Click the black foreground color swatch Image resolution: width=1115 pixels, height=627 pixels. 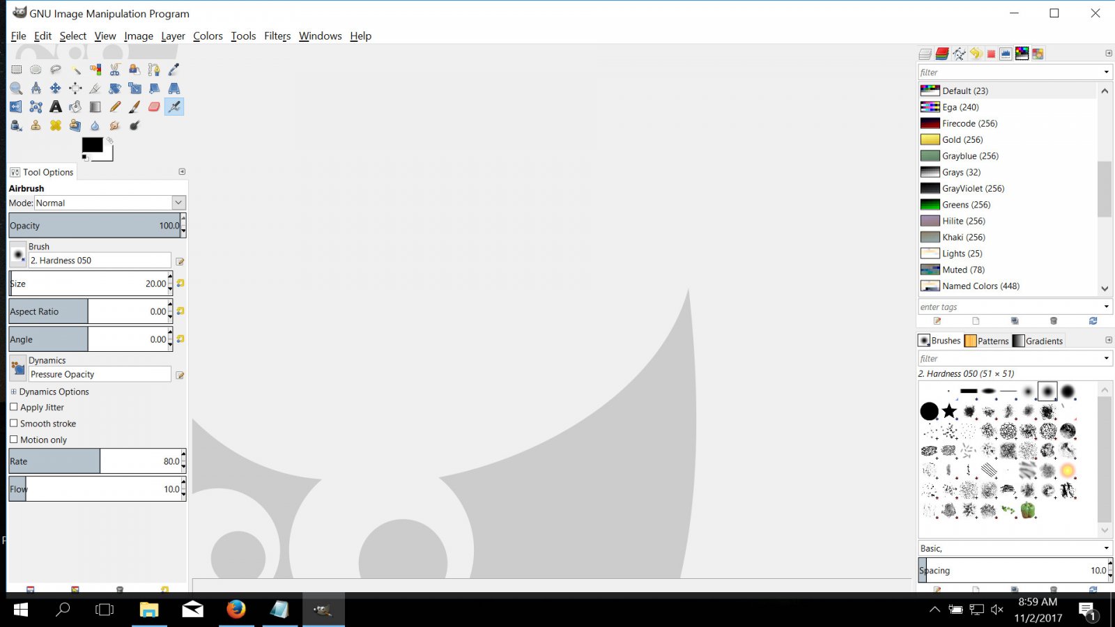(92, 144)
